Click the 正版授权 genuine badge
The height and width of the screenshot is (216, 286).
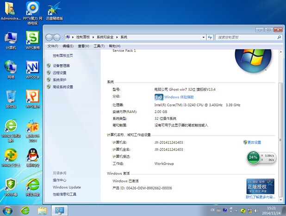click(x=260, y=186)
